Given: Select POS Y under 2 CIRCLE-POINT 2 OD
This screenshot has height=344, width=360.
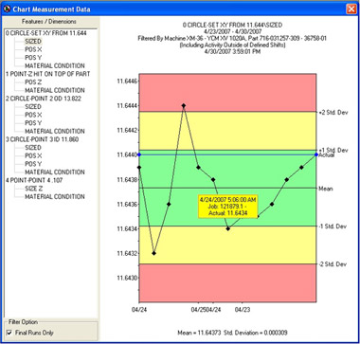Looking at the screenshot, I should pyautogui.click(x=33, y=123).
